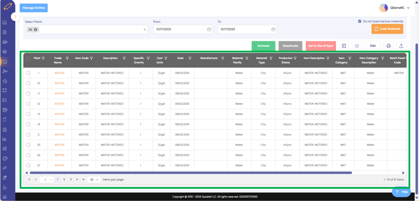
Task: Click the clear backspace icon button
Action: pos(357,46)
